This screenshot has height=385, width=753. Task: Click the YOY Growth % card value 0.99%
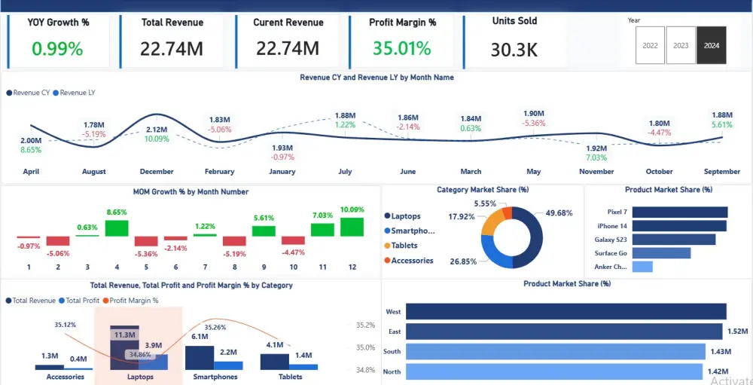[x=58, y=48]
